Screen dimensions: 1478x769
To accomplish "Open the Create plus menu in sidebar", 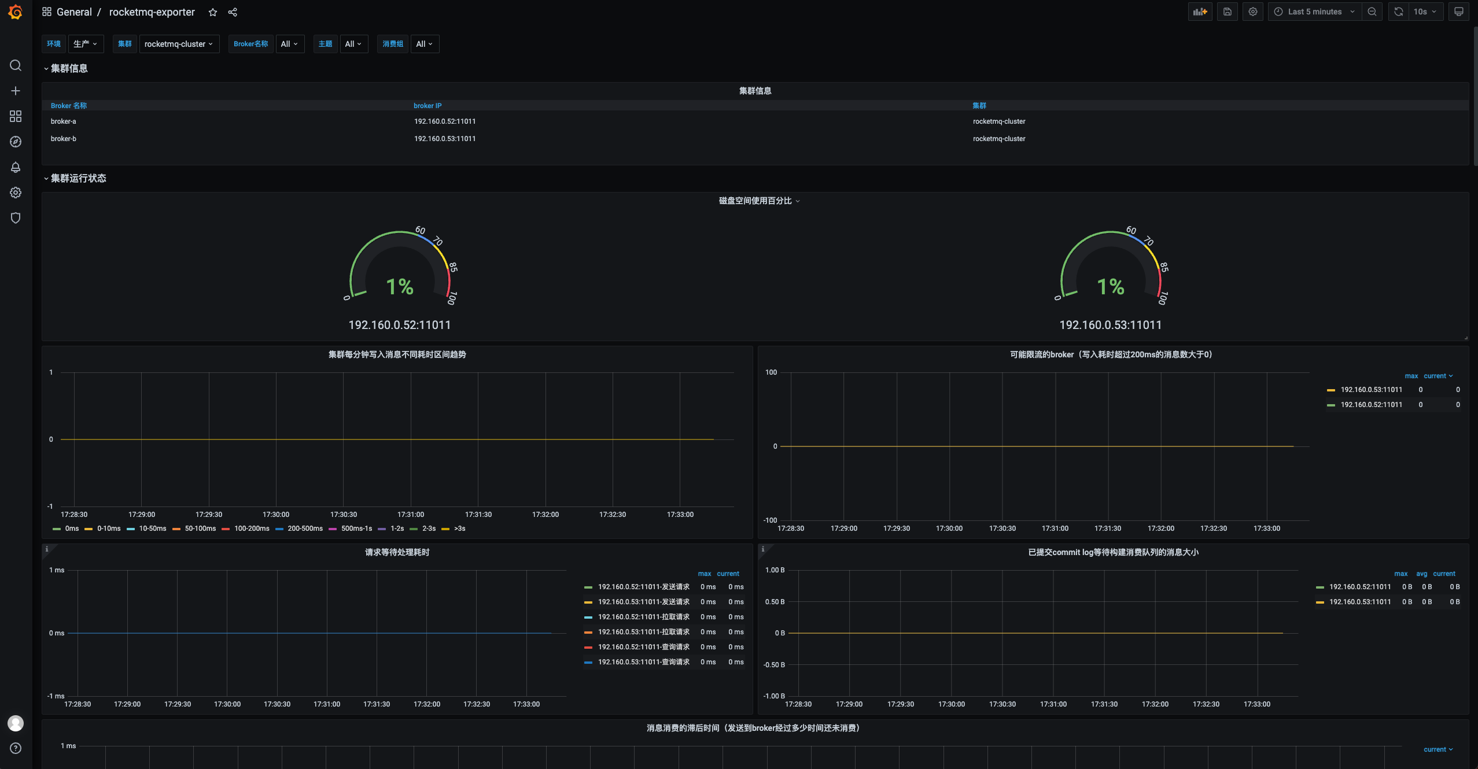I will [x=16, y=91].
